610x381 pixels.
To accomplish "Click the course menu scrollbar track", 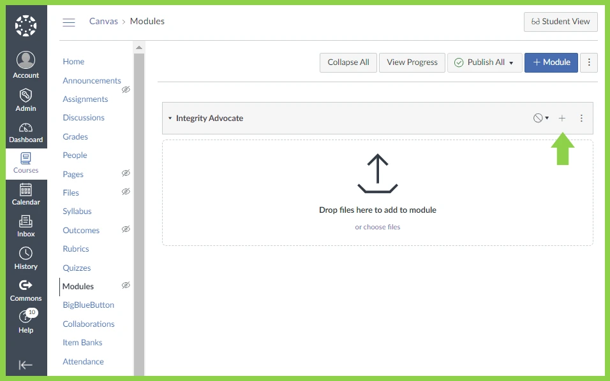I will 139,214.
